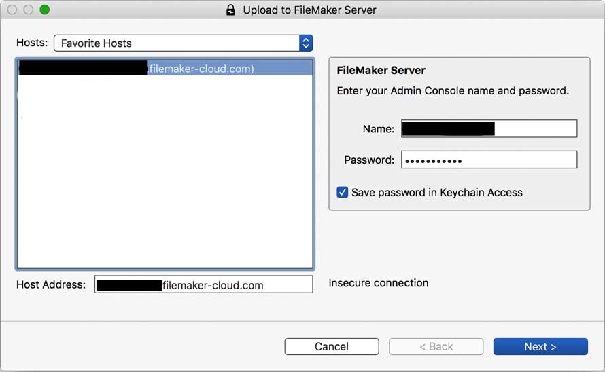Click into the Password field

tap(489, 160)
